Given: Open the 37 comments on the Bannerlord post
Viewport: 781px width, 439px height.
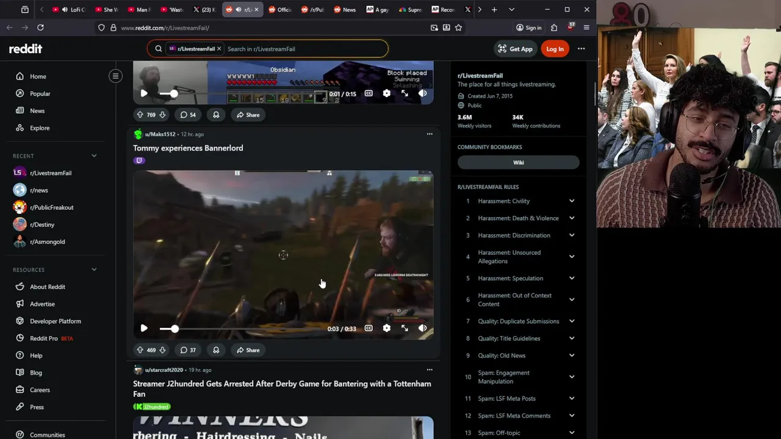Looking at the screenshot, I should 188,350.
